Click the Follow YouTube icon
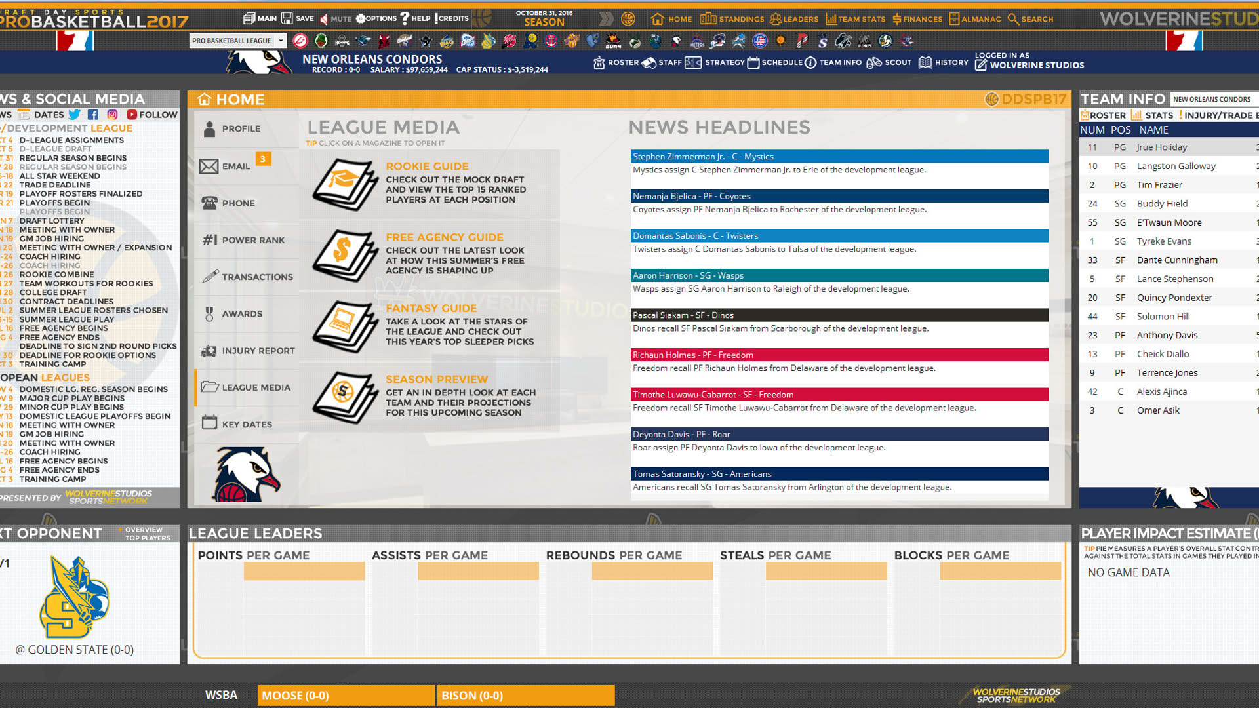1259x708 pixels. [x=132, y=115]
